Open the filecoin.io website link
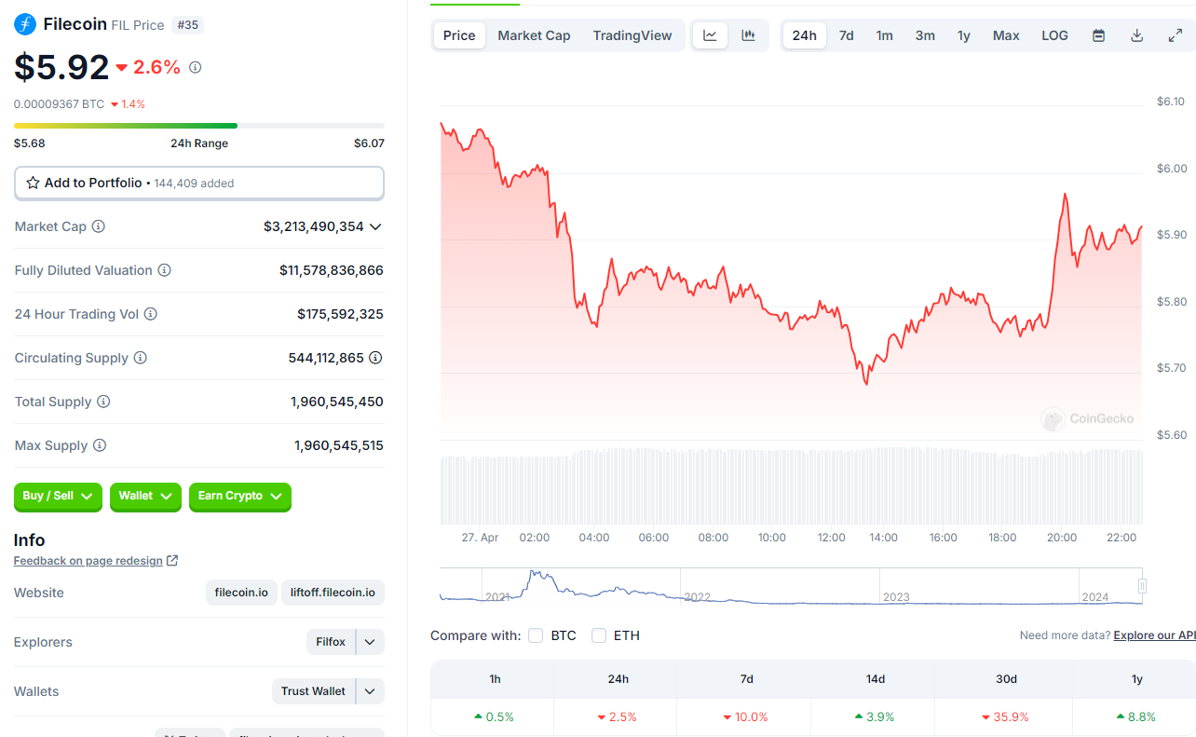Viewport: 1196px width, 737px height. click(x=241, y=593)
